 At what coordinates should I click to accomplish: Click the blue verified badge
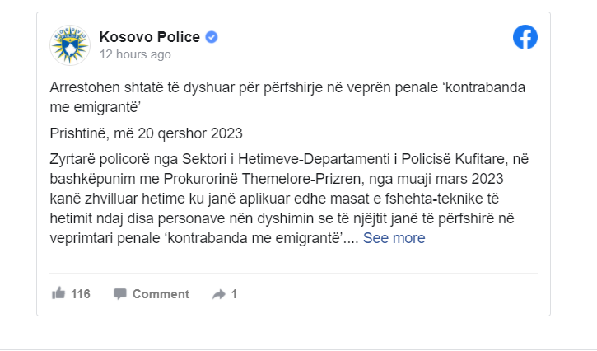(212, 37)
